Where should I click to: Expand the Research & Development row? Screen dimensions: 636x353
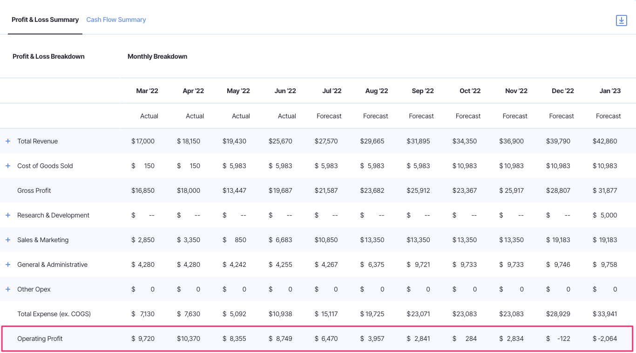pos(7,215)
